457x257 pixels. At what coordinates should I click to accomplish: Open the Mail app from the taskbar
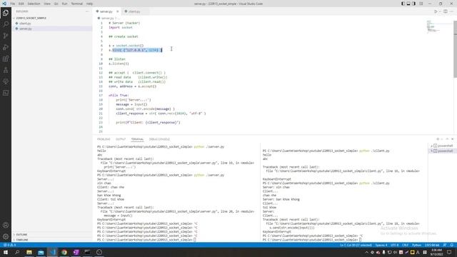coord(41,252)
